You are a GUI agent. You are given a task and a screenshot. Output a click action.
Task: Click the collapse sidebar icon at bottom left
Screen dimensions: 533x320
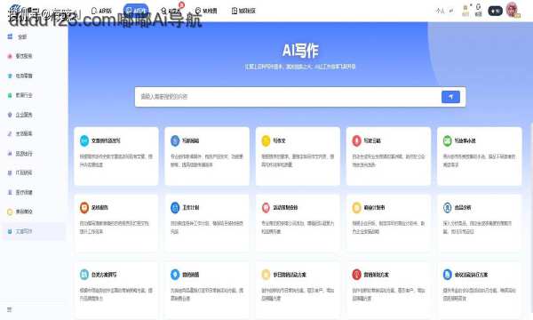[x=10, y=310]
